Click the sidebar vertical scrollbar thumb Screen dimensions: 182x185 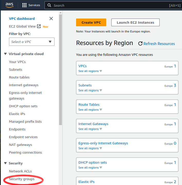coord(60,70)
